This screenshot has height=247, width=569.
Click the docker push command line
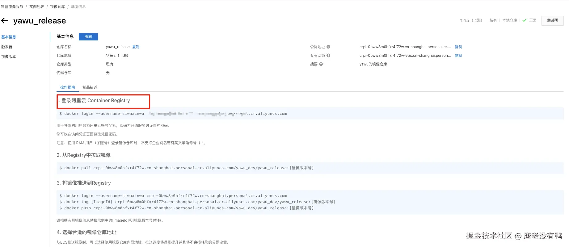(187, 208)
